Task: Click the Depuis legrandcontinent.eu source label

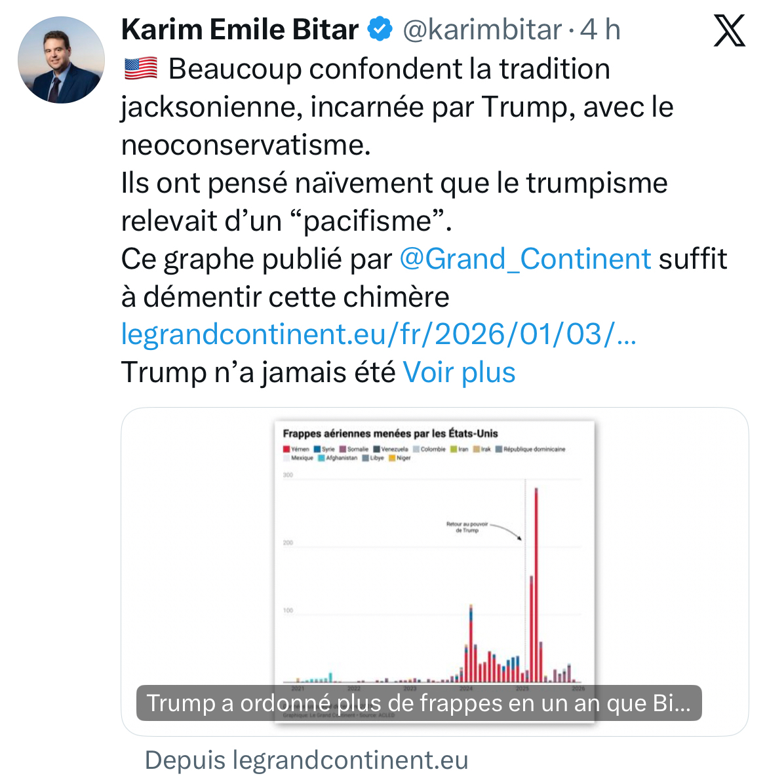Action: coord(306,760)
